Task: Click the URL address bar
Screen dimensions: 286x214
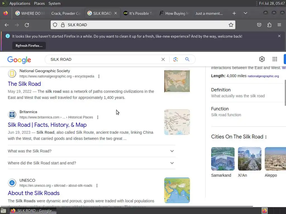Action: coord(143,25)
